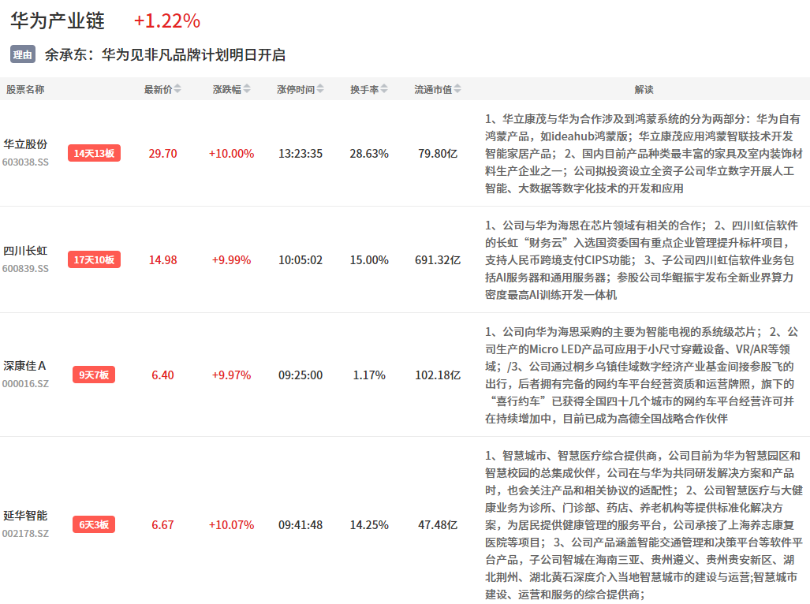Open the 延华智能 stock name link
Screen dimensions: 810x604
pos(25,516)
